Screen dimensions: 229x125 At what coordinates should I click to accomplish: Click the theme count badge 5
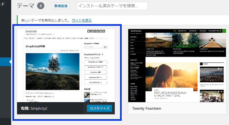[x=41, y=6]
